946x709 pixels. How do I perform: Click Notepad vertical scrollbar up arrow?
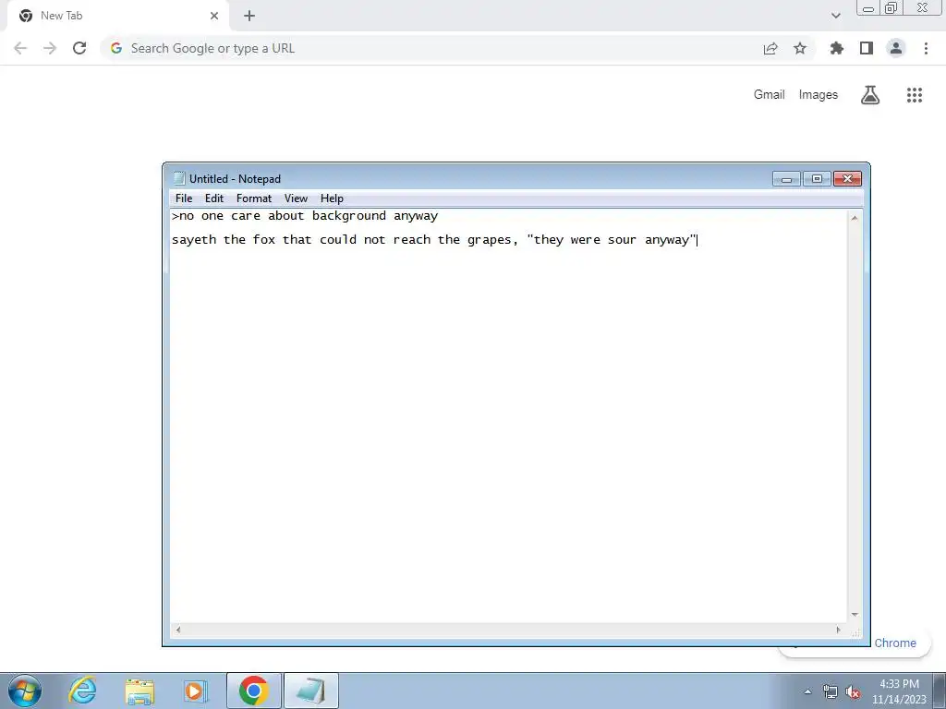coord(855,218)
